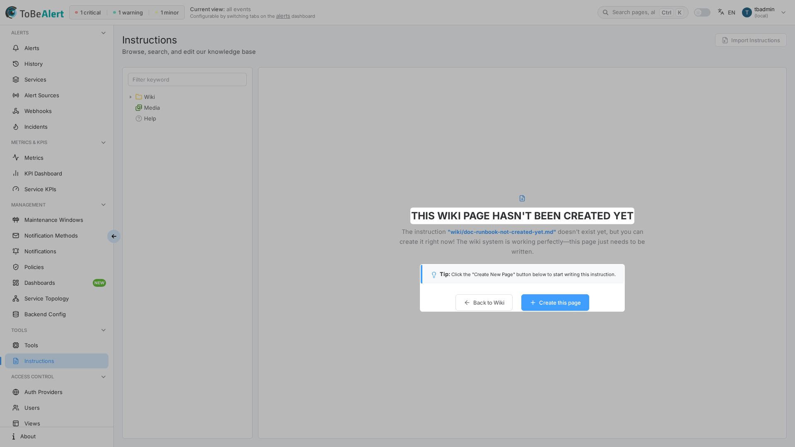Open Service Topology network icon
The width and height of the screenshot is (795, 447).
coord(16,298)
